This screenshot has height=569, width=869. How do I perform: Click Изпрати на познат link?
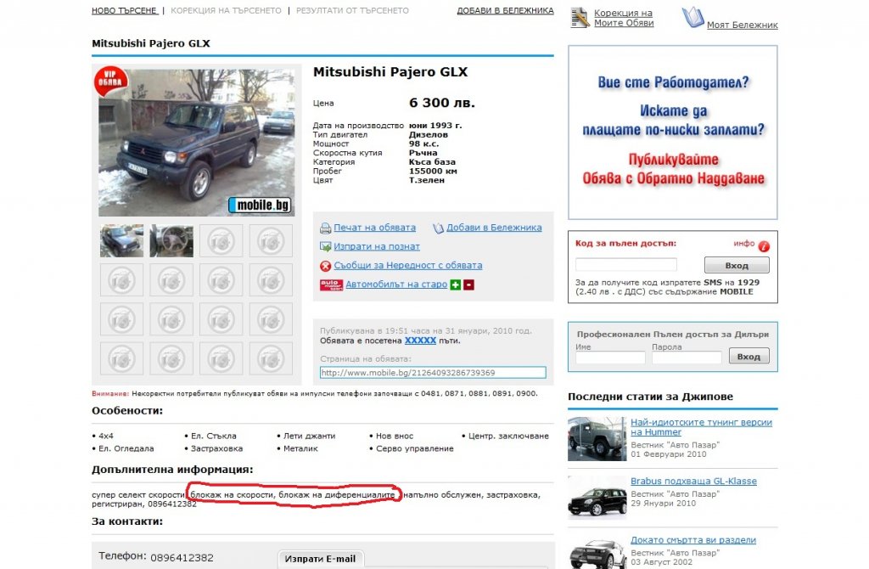(377, 246)
